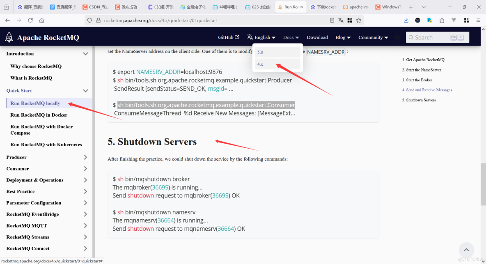
Task: Open the Docs dropdown menu
Action: [291, 37]
